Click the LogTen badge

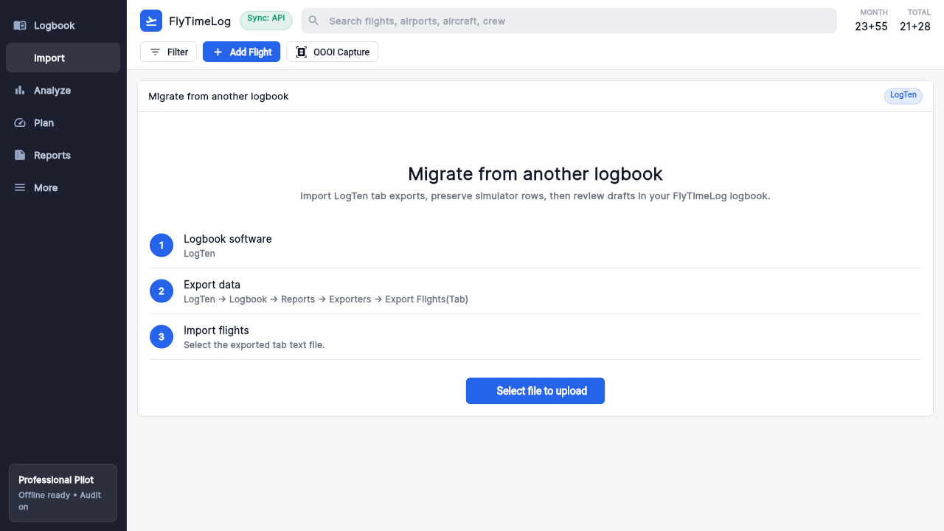(903, 96)
